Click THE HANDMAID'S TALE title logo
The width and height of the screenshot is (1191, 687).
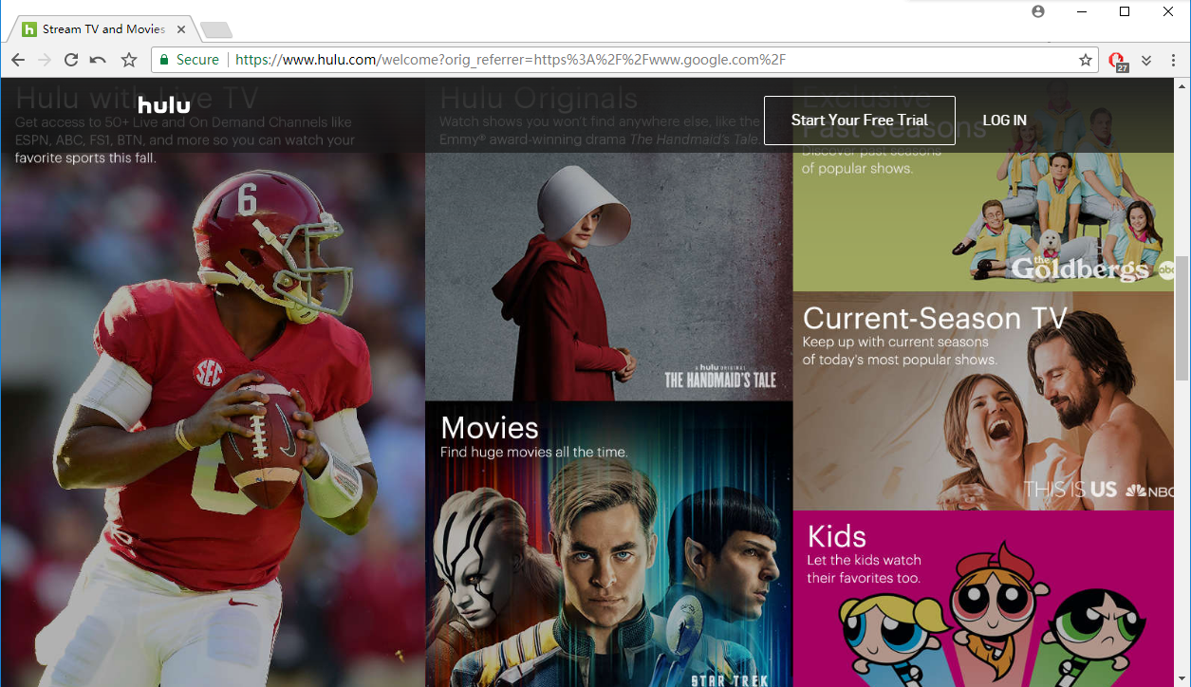pyautogui.click(x=719, y=378)
